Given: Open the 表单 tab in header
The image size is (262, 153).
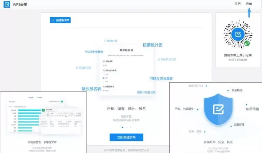Looking at the screenshot, I should coord(249,4).
